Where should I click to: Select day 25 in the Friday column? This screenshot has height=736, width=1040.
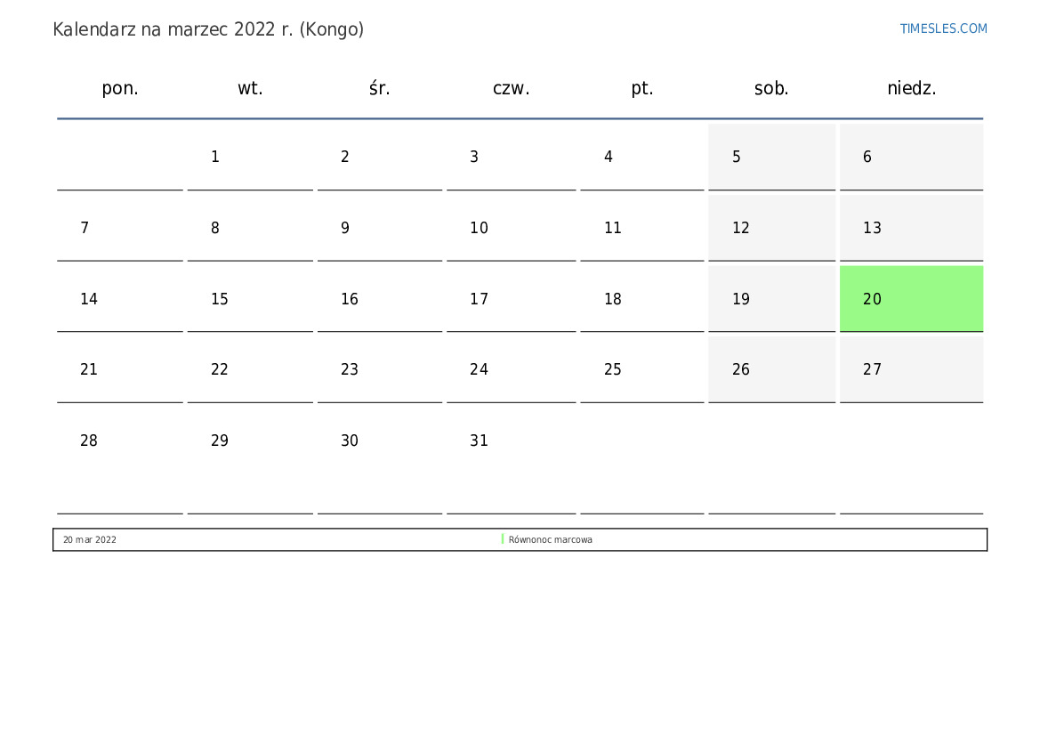click(x=641, y=369)
